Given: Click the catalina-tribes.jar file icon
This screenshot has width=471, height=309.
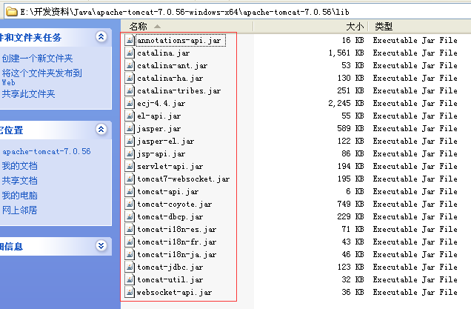Looking at the screenshot, I should click(x=130, y=91).
